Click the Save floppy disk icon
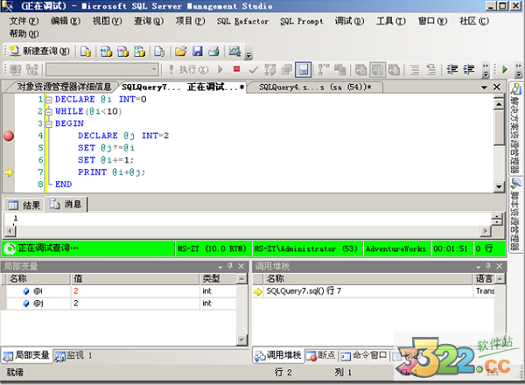 197,52
